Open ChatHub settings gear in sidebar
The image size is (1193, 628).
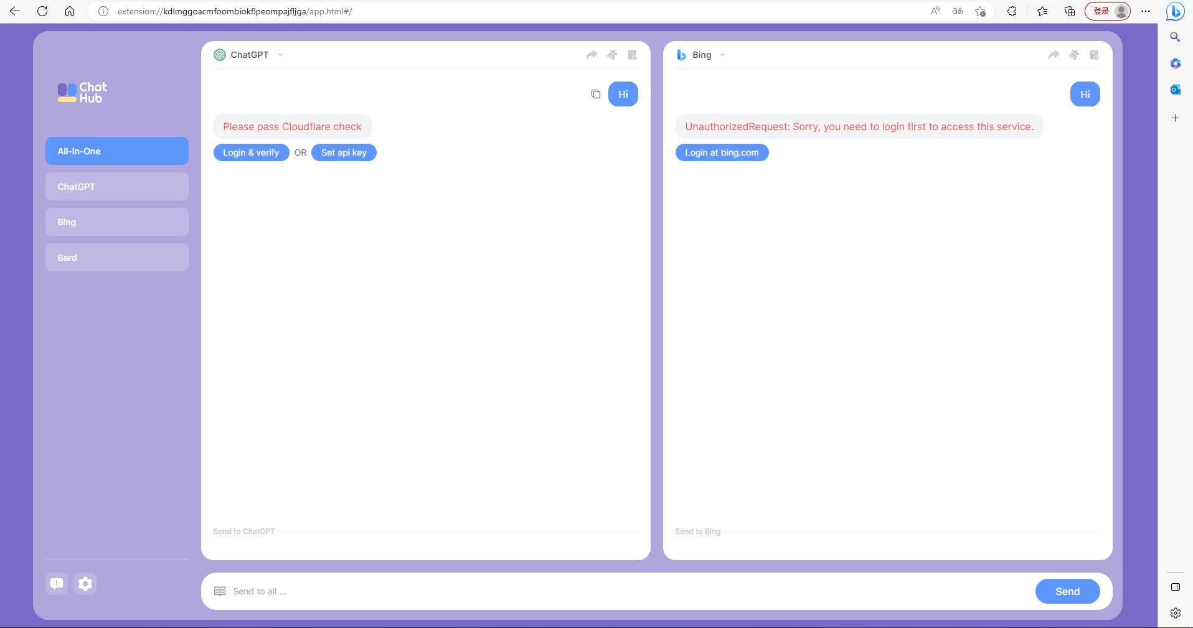[85, 583]
